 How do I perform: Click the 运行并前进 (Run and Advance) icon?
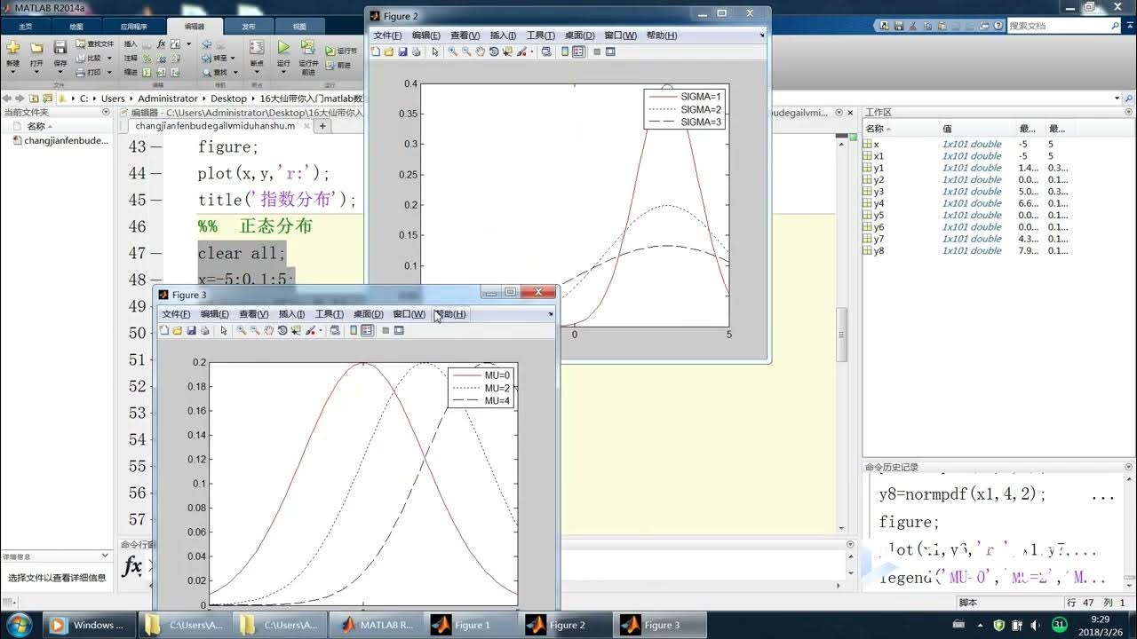[307, 48]
